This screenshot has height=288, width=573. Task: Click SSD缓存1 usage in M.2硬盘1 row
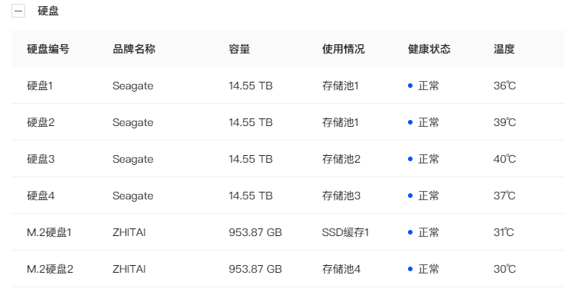tap(345, 232)
